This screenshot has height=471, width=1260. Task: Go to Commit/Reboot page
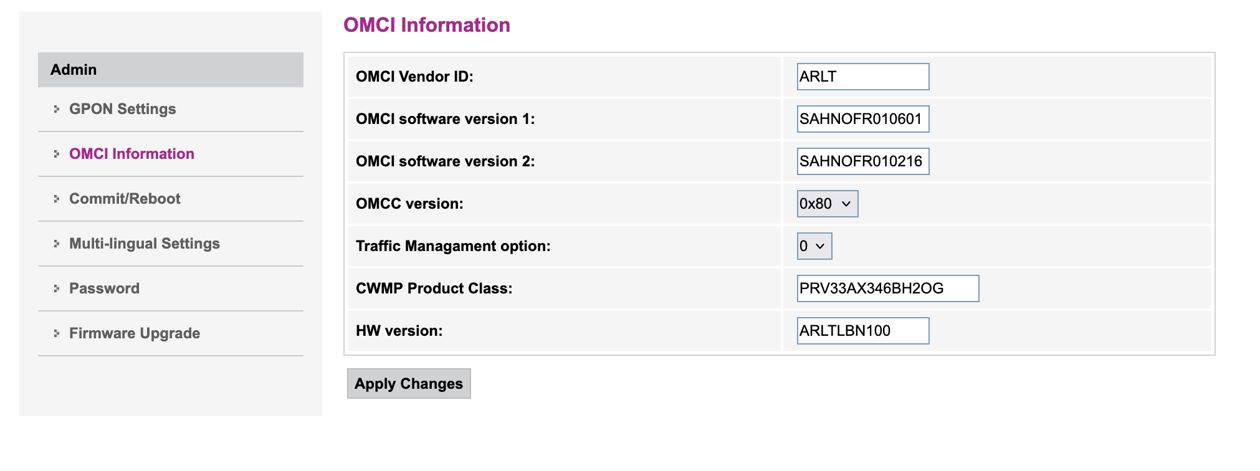125,199
